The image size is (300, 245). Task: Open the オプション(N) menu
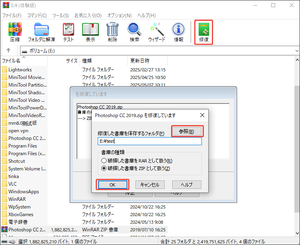pos(119,16)
